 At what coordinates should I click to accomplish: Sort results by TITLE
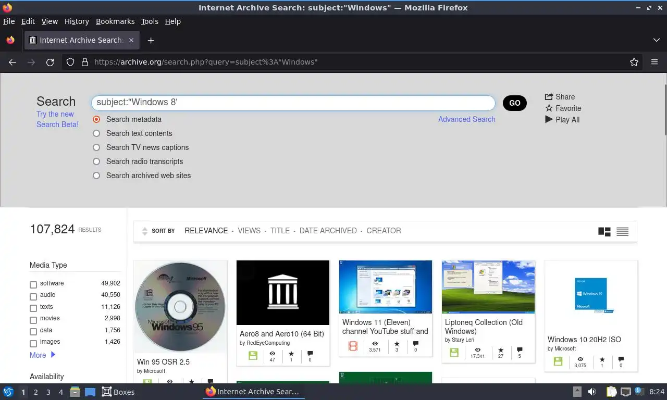[280, 231]
